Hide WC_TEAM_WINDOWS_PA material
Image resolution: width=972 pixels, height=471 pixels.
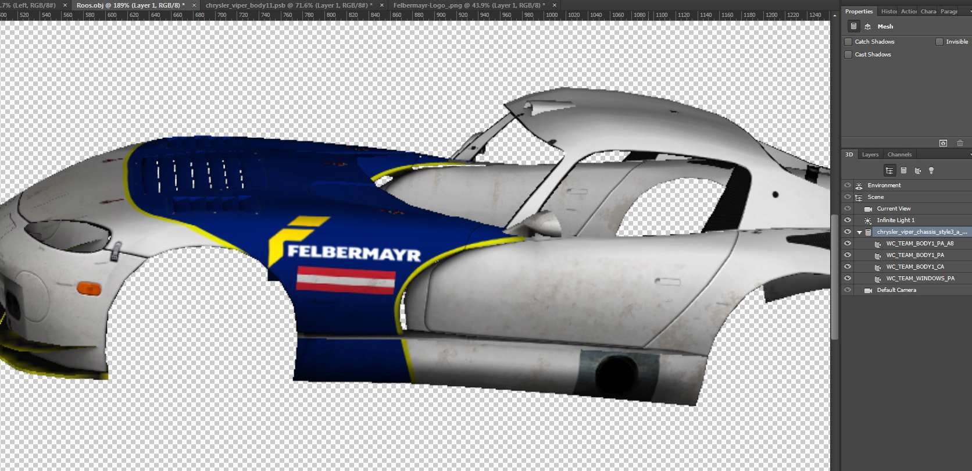(848, 278)
